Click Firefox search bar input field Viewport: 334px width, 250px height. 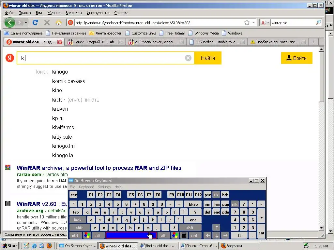point(292,22)
